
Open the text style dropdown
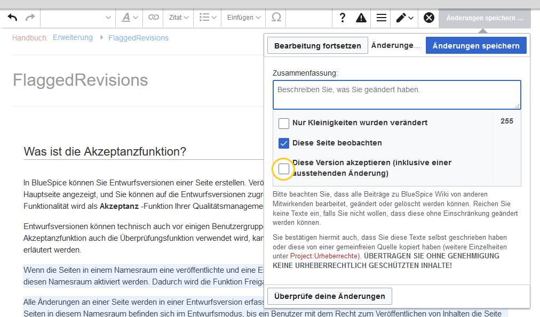pyautogui.click(x=130, y=18)
